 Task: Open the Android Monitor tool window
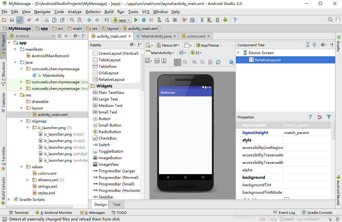click(x=54, y=213)
